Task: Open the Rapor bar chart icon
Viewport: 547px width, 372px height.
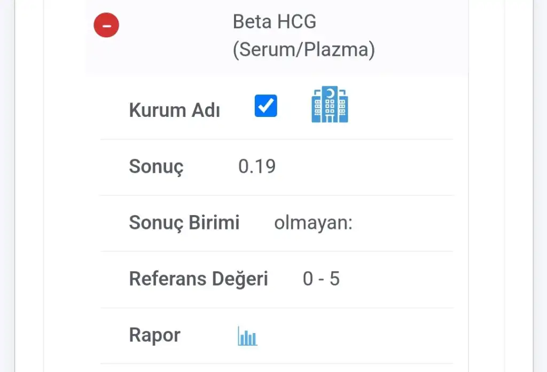Action: tap(247, 336)
